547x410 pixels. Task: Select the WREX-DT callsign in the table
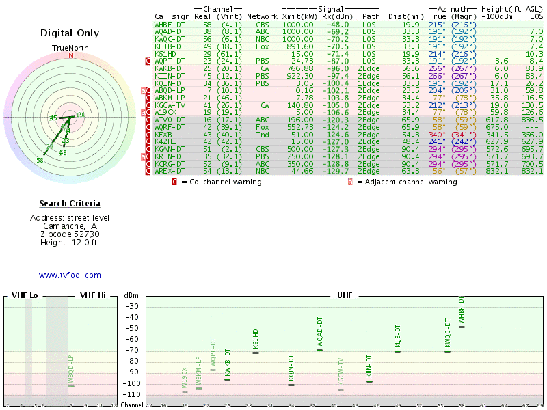(170, 172)
